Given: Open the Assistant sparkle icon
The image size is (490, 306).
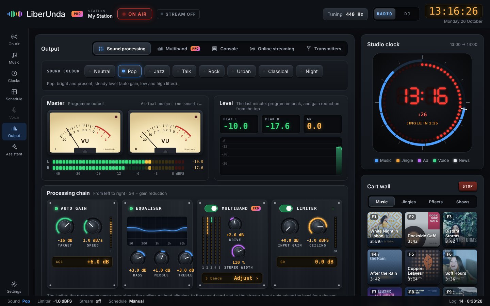Looking at the screenshot, I should pyautogui.click(x=14, y=150).
